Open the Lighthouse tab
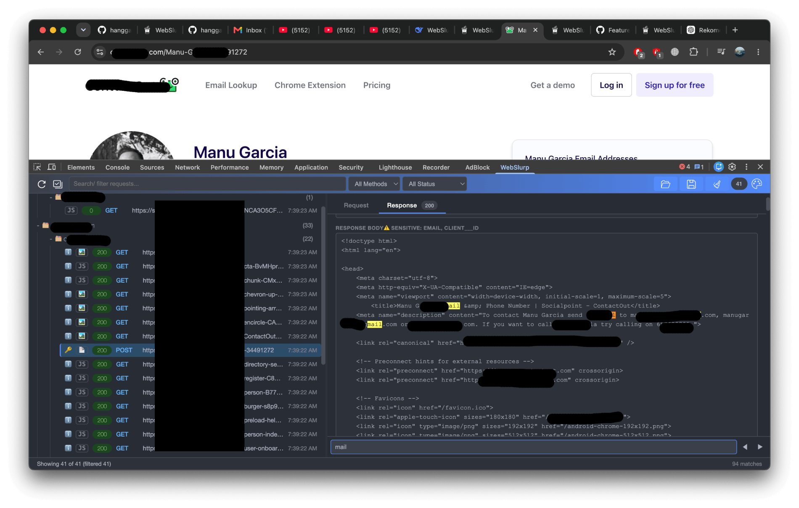Screen dimensions: 799x508 pos(395,167)
